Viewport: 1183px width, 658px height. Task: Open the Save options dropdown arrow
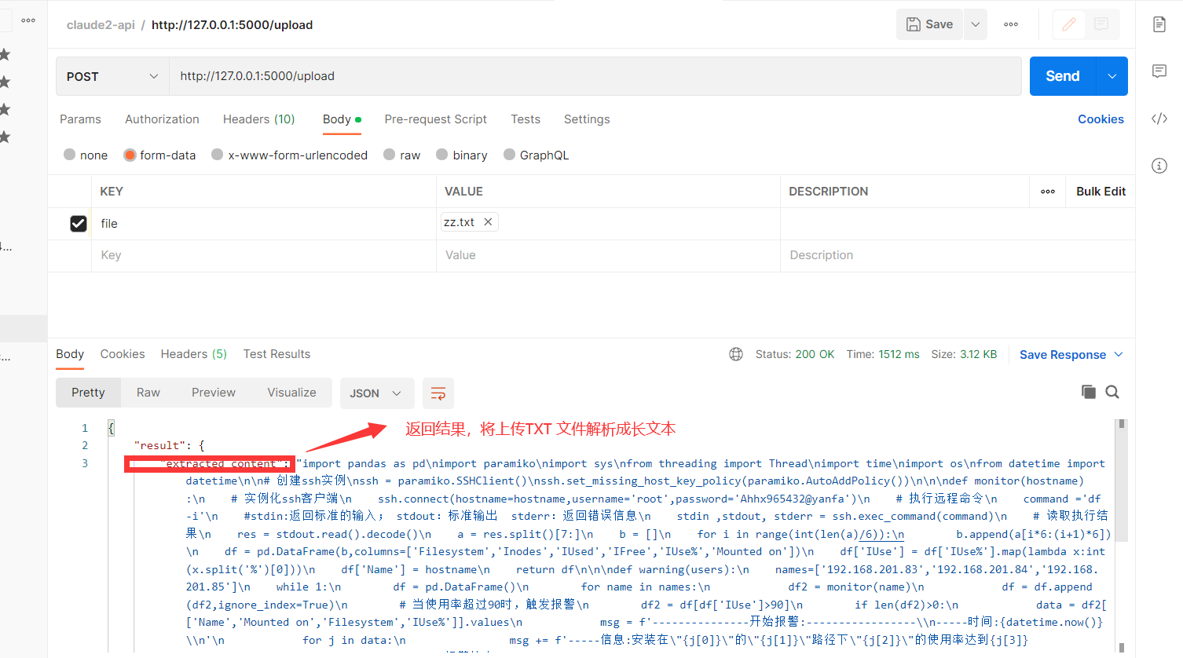click(976, 24)
